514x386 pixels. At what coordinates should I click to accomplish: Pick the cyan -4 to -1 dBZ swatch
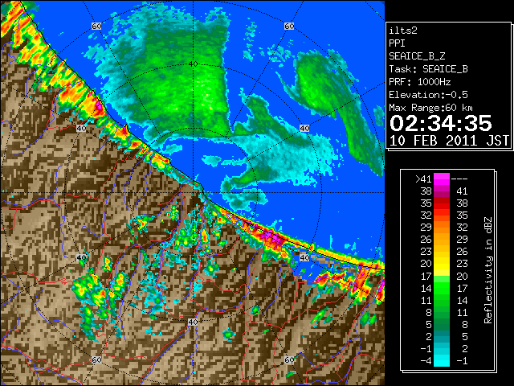442,361
